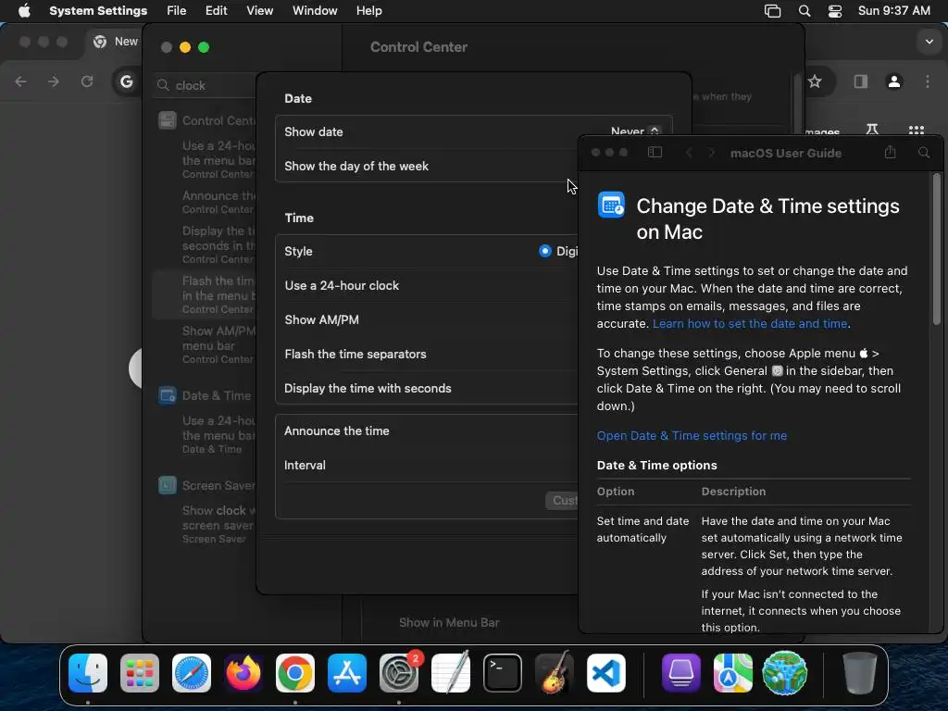Open TextEdit from the Dock
The height and width of the screenshot is (711, 948).
[451, 673]
